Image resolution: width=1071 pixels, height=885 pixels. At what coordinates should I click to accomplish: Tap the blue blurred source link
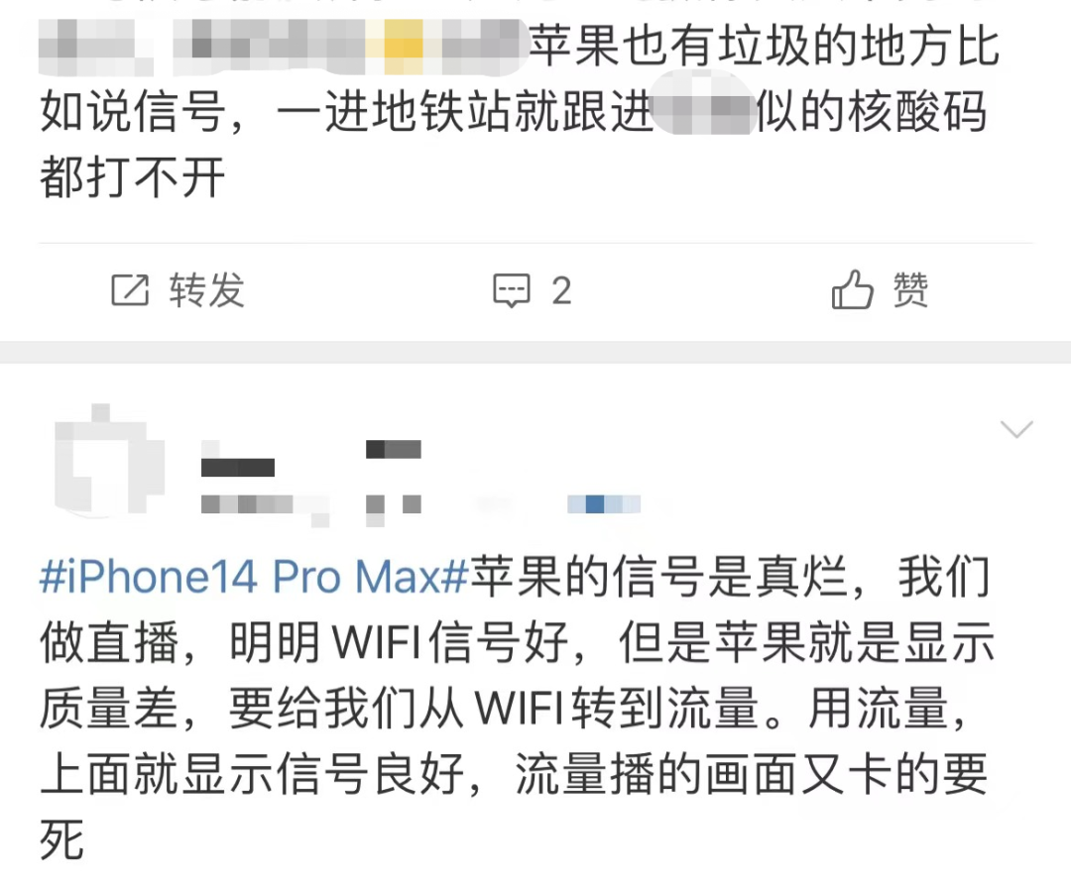[604, 504]
